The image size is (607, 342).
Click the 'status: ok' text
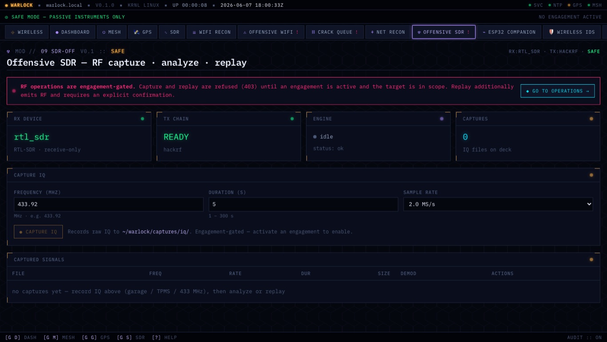(x=328, y=149)
